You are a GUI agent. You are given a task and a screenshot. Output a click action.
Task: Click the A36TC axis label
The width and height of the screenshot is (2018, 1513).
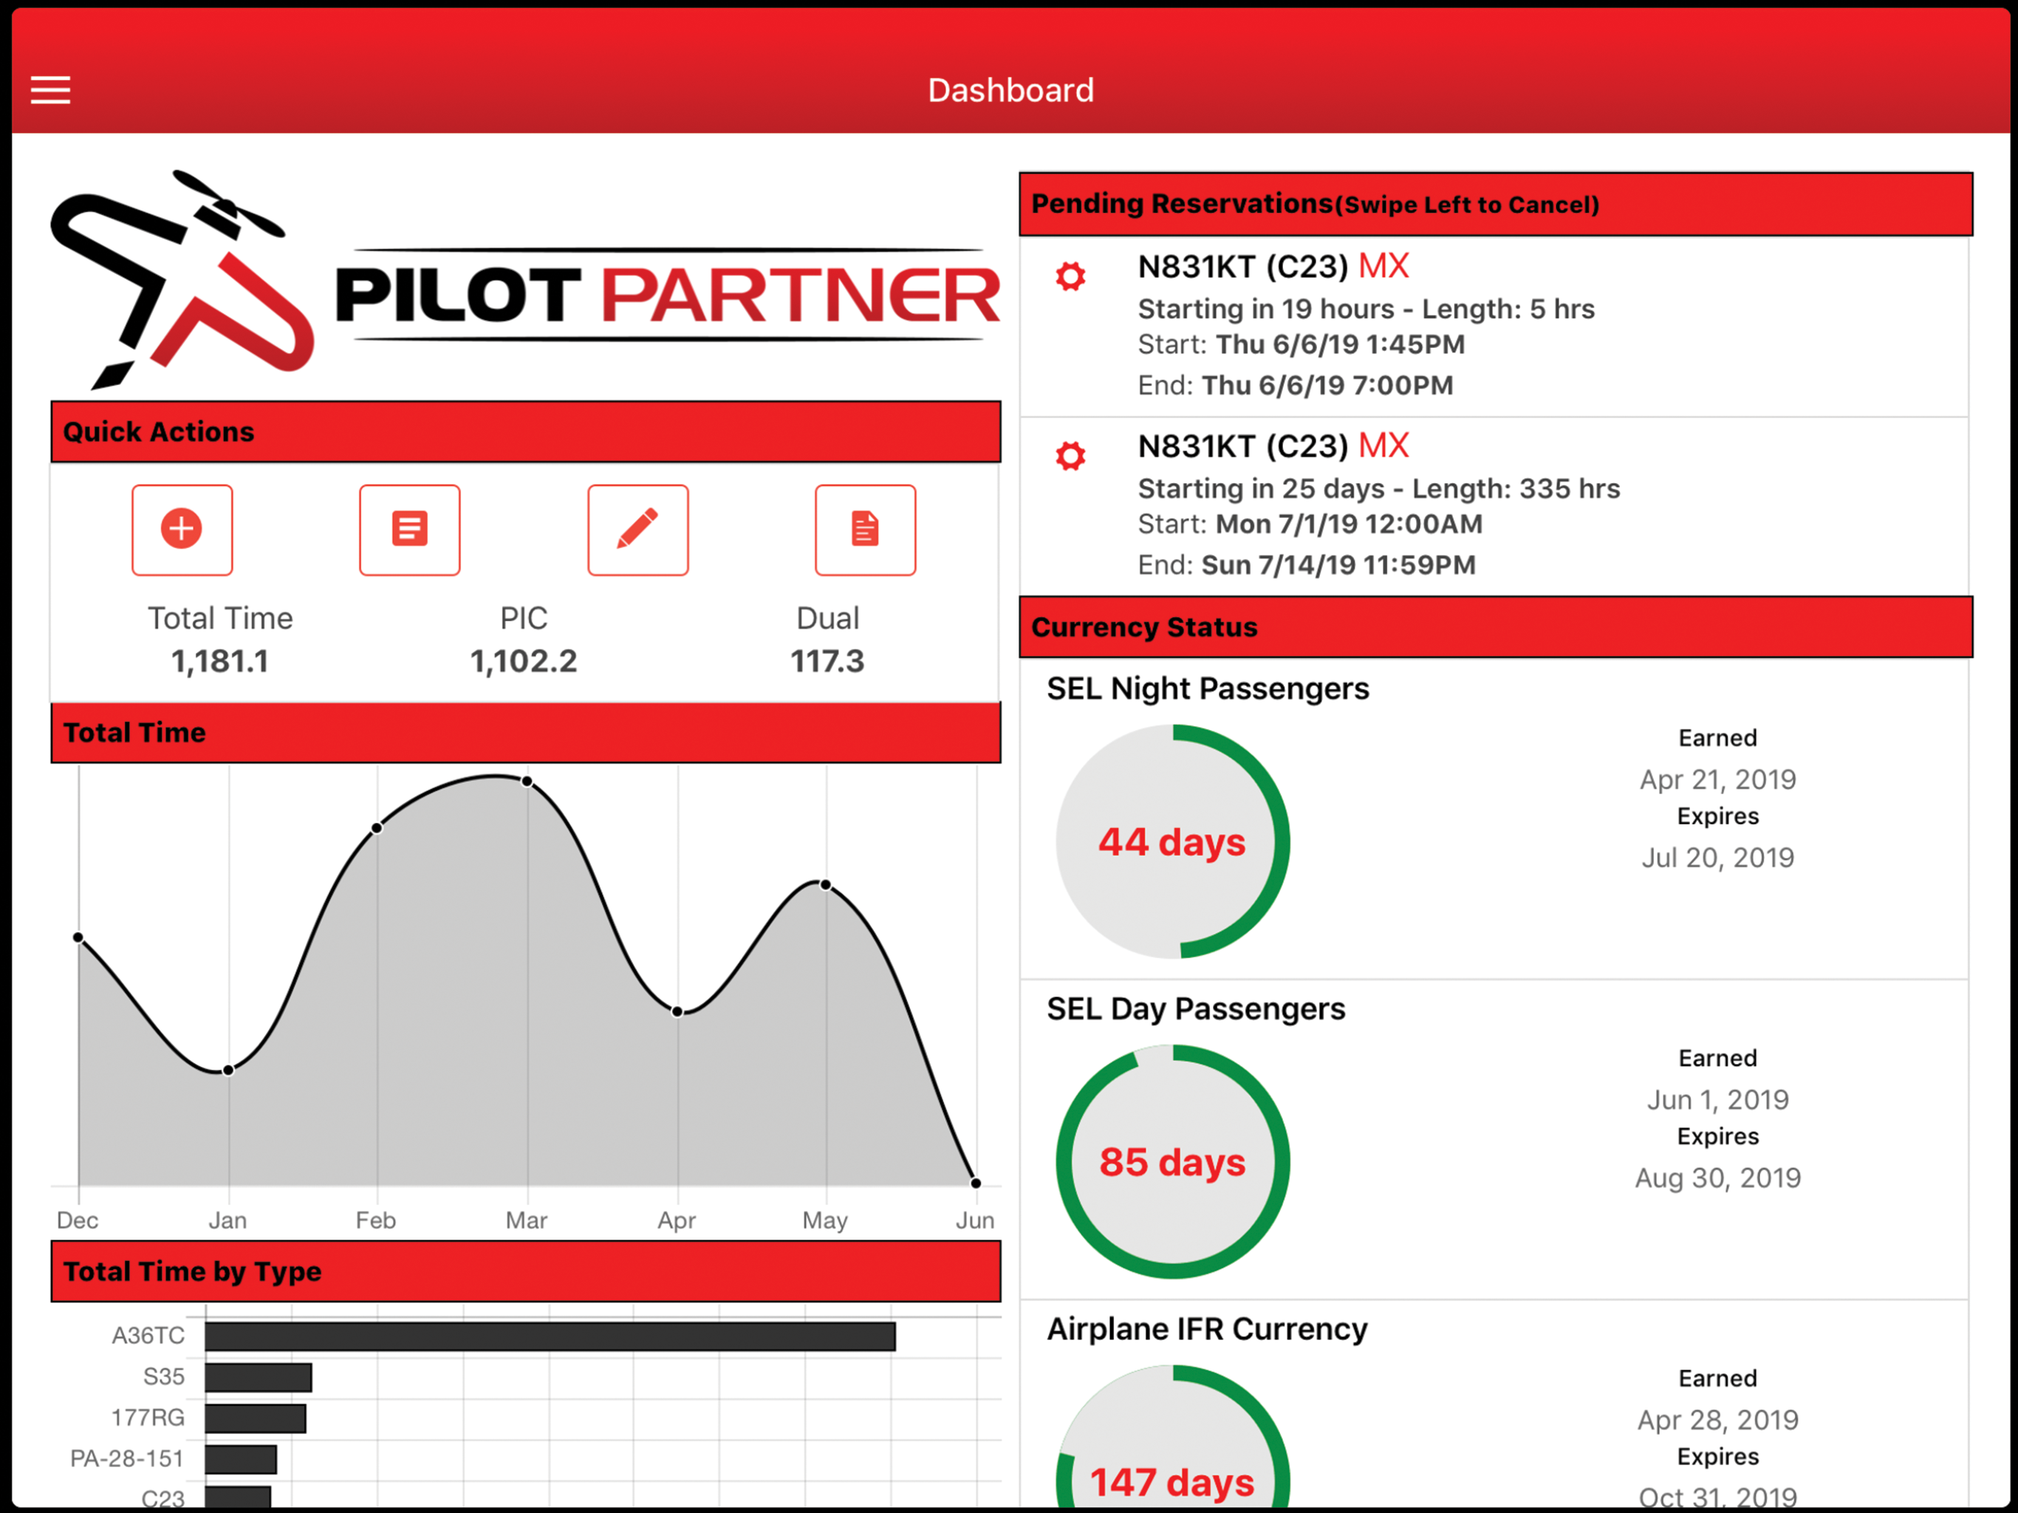click(x=148, y=1336)
